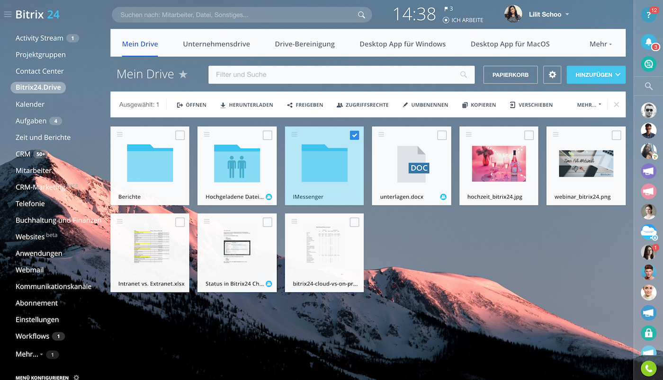Close the selection action bar with X
The width and height of the screenshot is (663, 380).
(616, 105)
